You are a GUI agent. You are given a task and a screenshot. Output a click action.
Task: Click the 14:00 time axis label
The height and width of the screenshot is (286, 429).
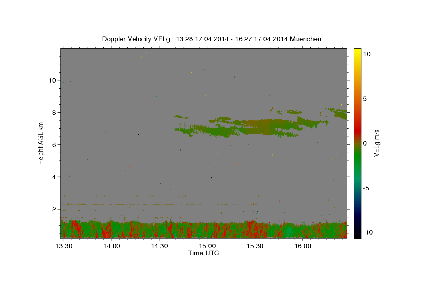112,246
